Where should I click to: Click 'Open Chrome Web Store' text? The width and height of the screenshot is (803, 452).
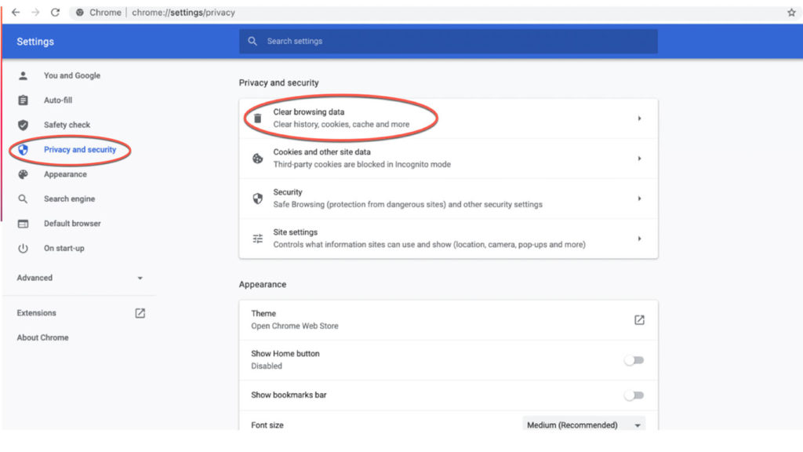point(295,326)
